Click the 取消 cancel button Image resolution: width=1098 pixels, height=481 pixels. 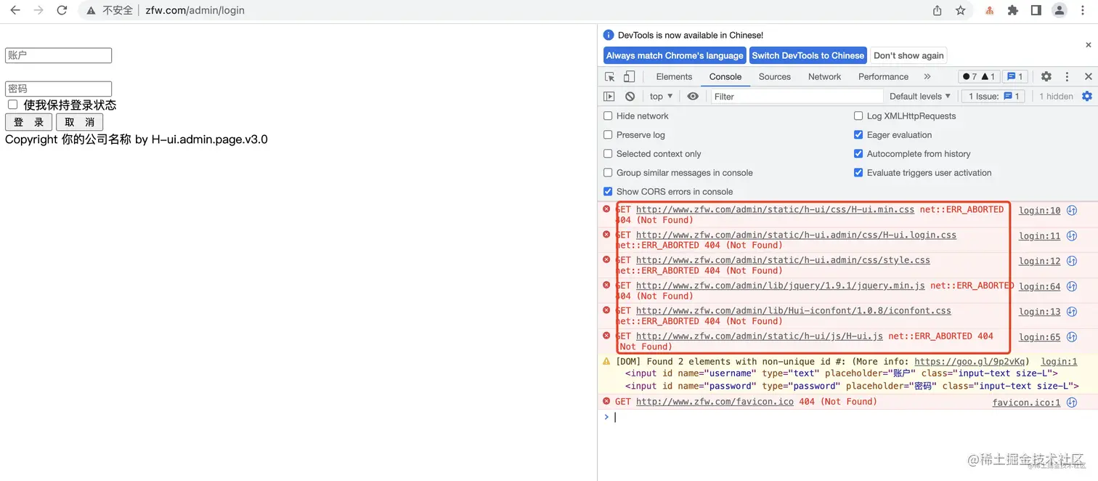tap(79, 122)
